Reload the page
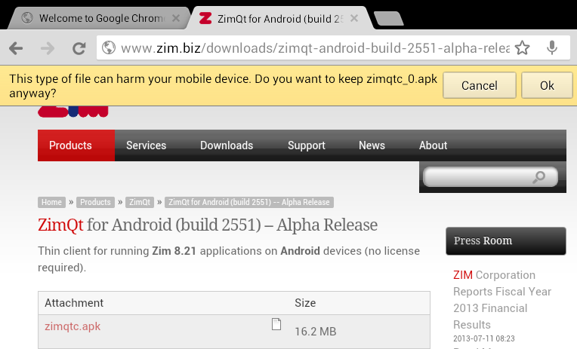 coord(79,48)
